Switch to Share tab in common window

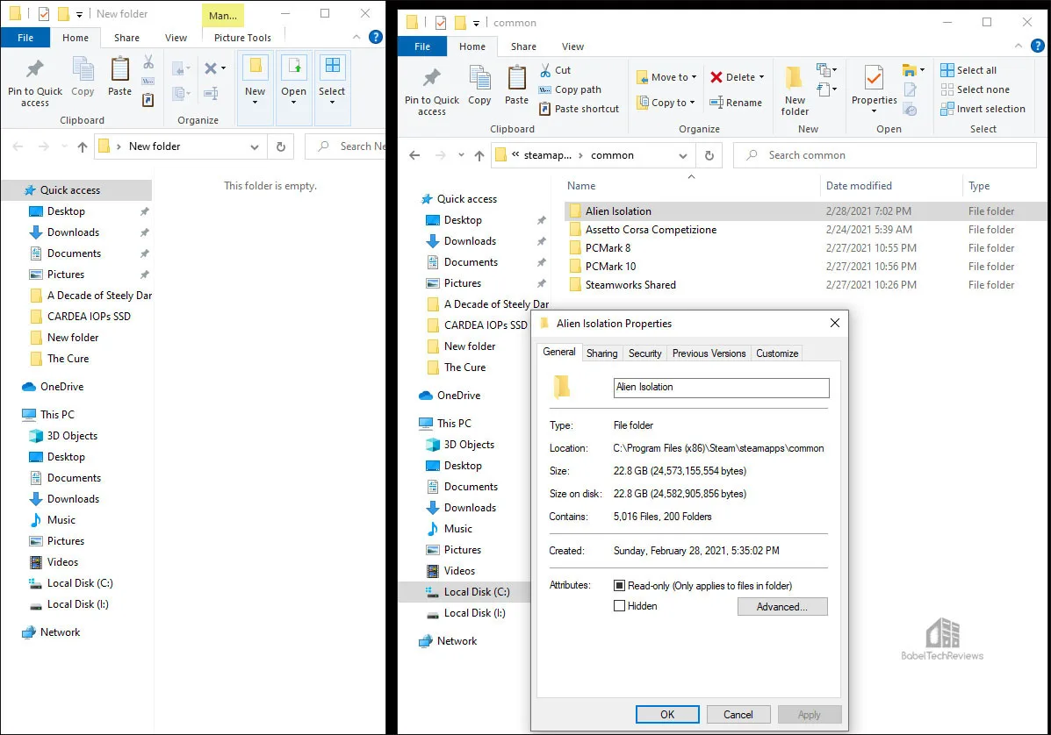click(x=523, y=46)
